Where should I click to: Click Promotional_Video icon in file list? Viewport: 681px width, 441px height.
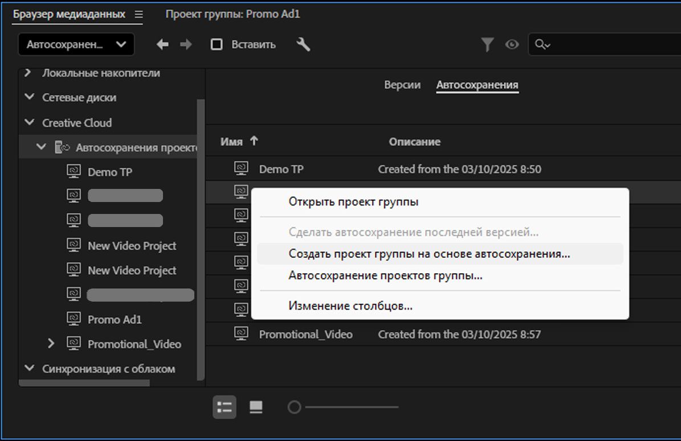point(242,334)
